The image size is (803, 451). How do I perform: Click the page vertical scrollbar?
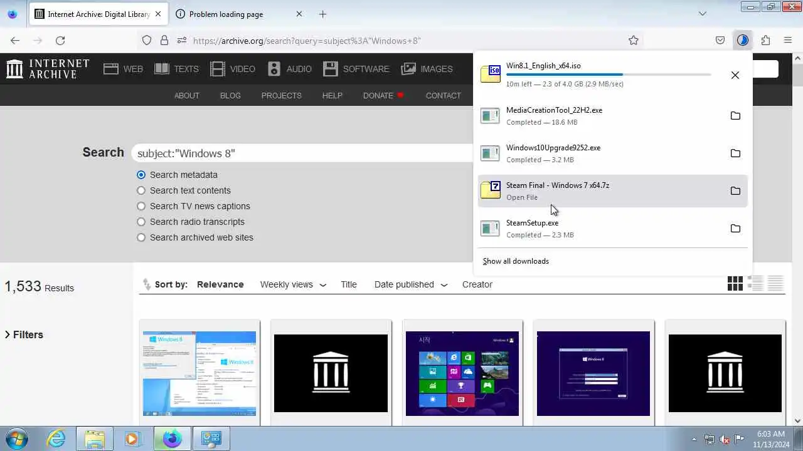click(798, 238)
